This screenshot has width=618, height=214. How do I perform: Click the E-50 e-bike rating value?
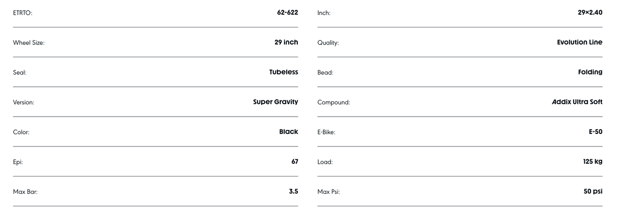click(596, 132)
